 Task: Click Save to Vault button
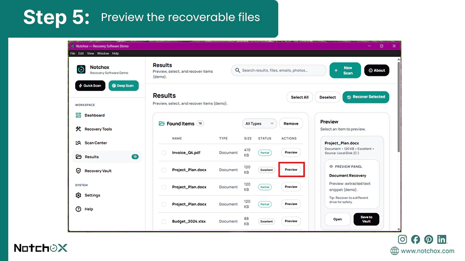pyautogui.click(x=366, y=219)
